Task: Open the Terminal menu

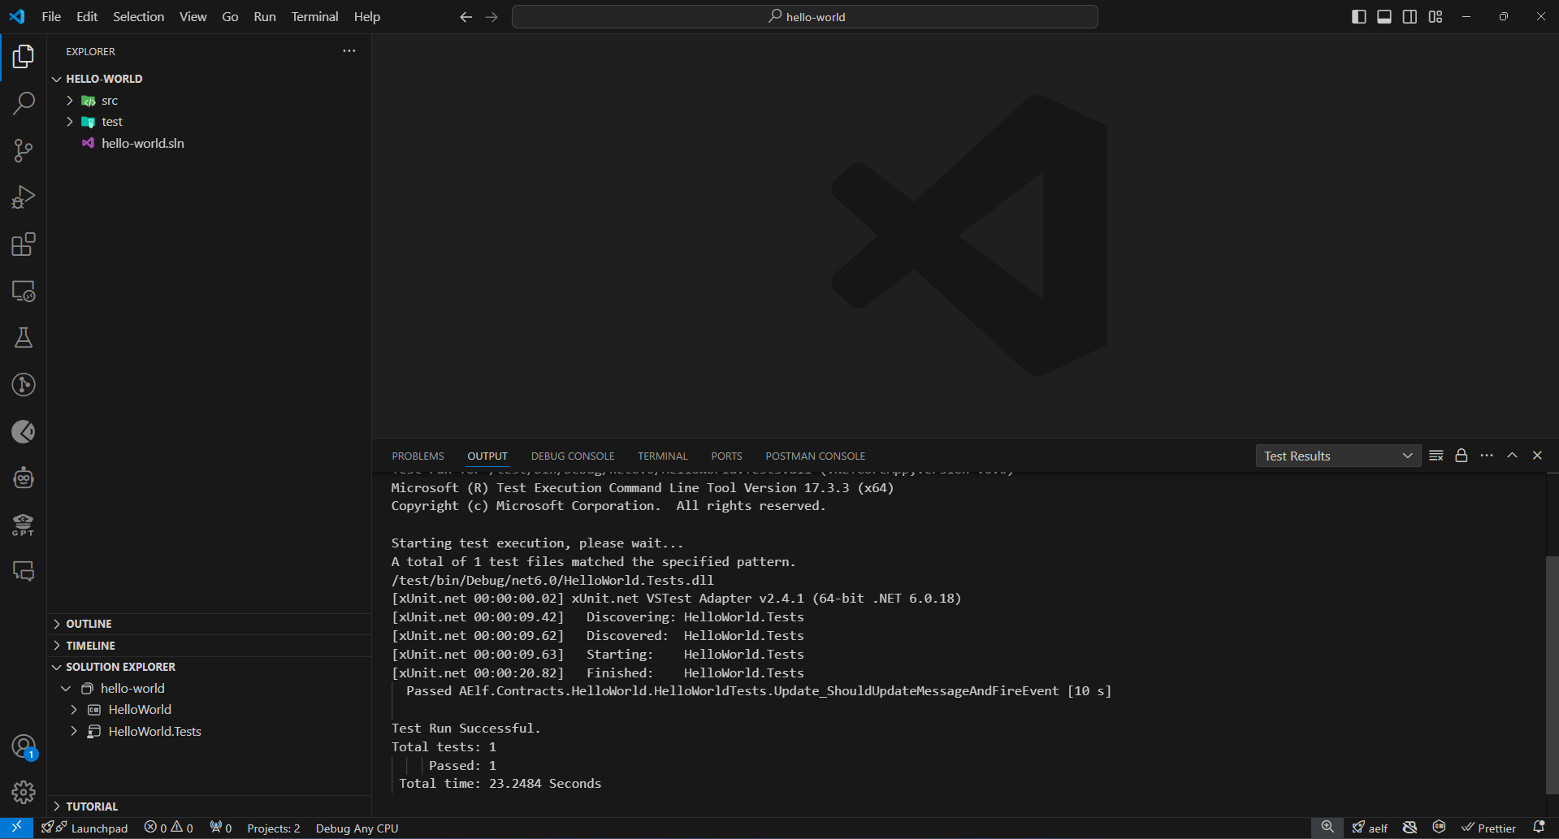Action: (x=314, y=16)
